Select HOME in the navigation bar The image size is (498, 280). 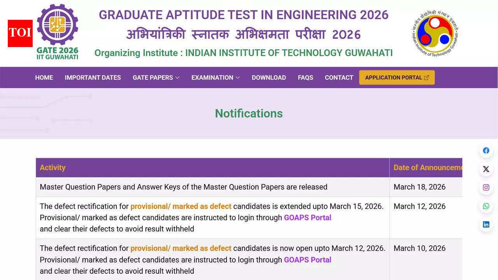tap(44, 77)
